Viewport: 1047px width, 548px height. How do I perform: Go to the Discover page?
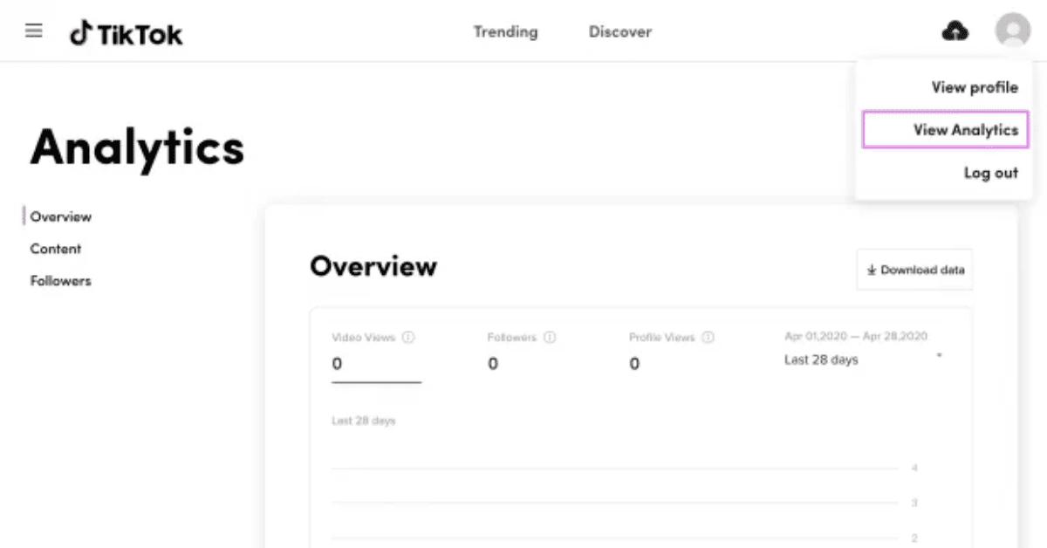pos(619,31)
